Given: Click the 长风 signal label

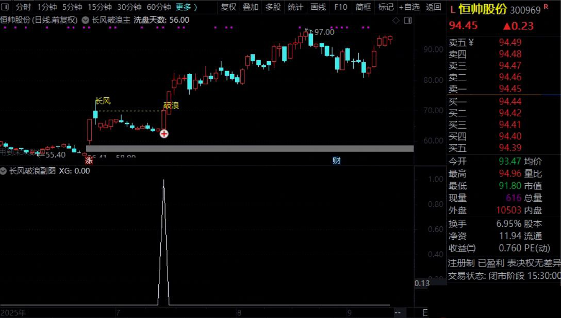Looking at the screenshot, I should 103,101.
